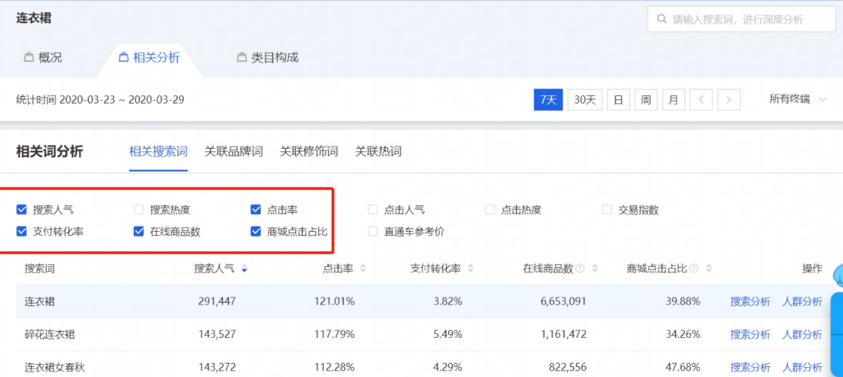Click the magnifier icon in the search box
The width and height of the screenshot is (843, 377).
coord(661,19)
